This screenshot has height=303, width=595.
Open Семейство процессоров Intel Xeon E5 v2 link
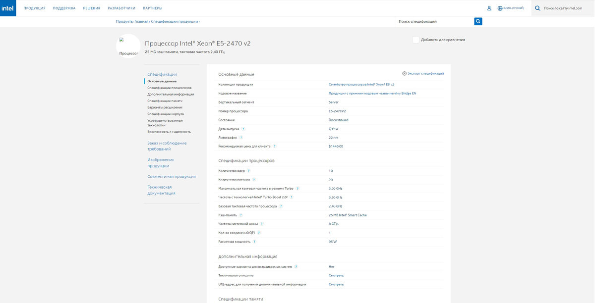tap(361, 84)
